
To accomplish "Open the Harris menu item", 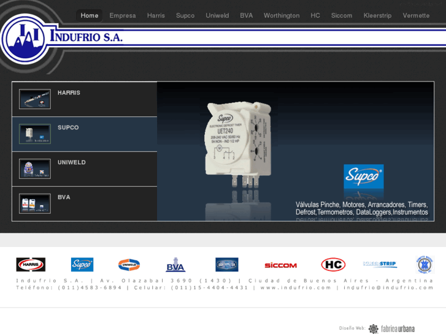I will 156,16.
